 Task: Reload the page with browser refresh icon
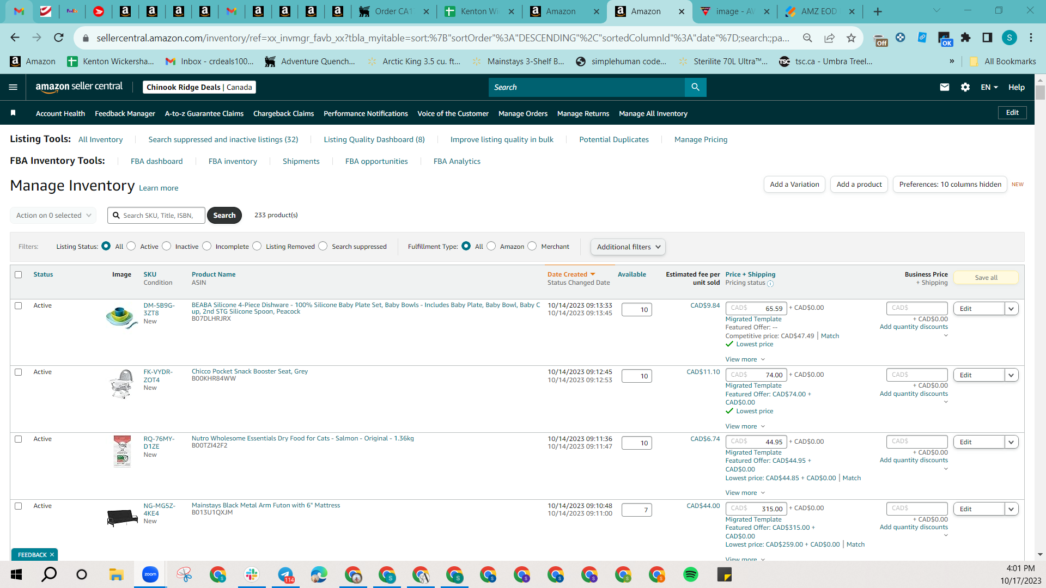coord(59,38)
